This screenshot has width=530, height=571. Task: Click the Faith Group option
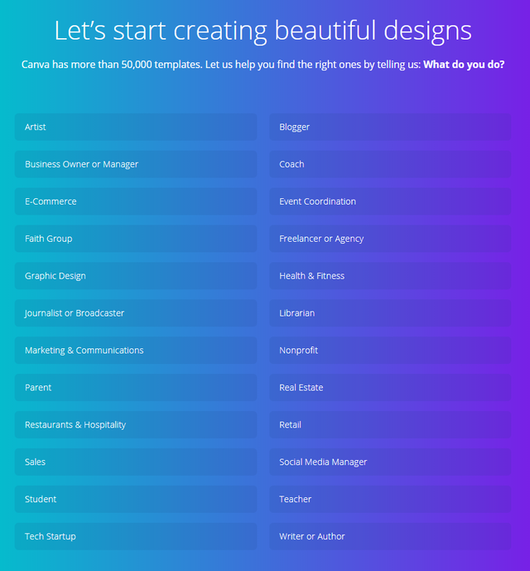tap(136, 239)
